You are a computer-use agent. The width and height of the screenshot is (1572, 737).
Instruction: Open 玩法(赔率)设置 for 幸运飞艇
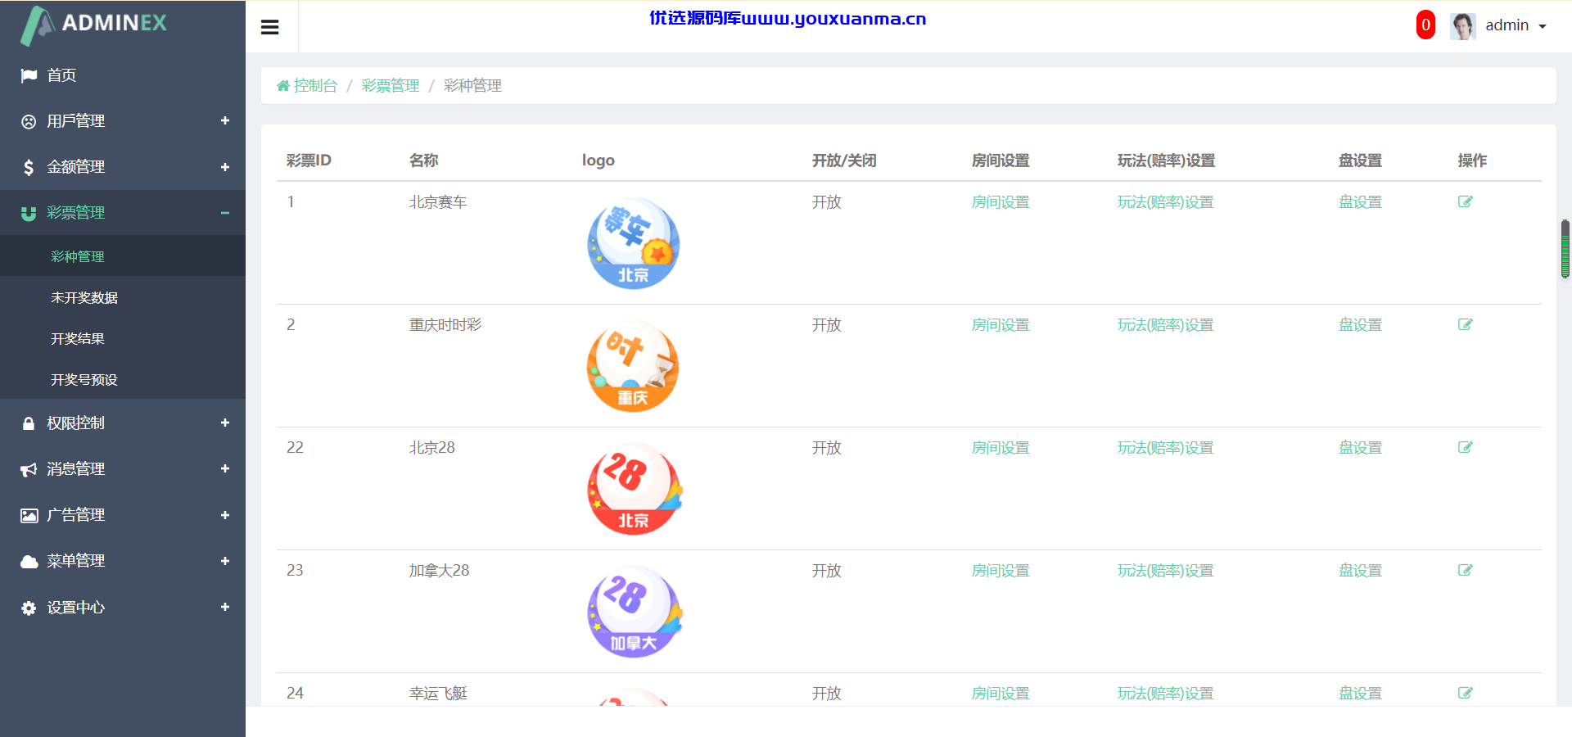pos(1166,694)
